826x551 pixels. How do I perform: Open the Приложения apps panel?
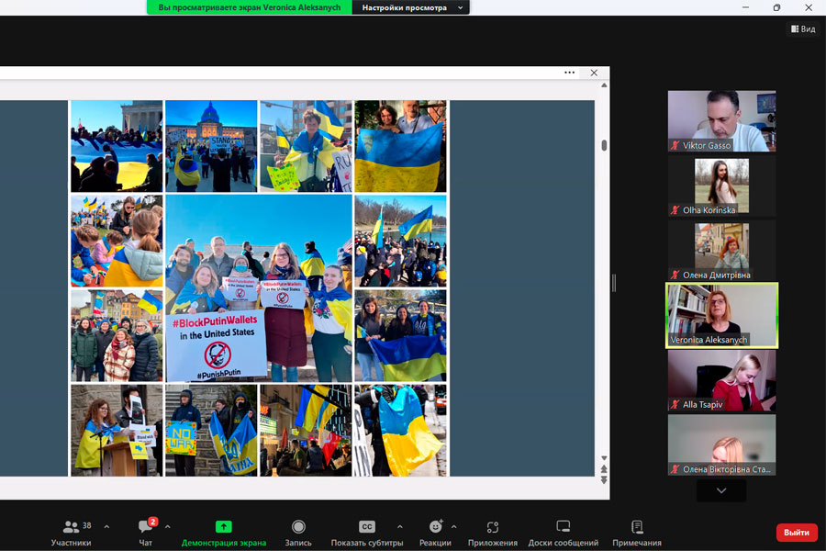[x=493, y=533]
